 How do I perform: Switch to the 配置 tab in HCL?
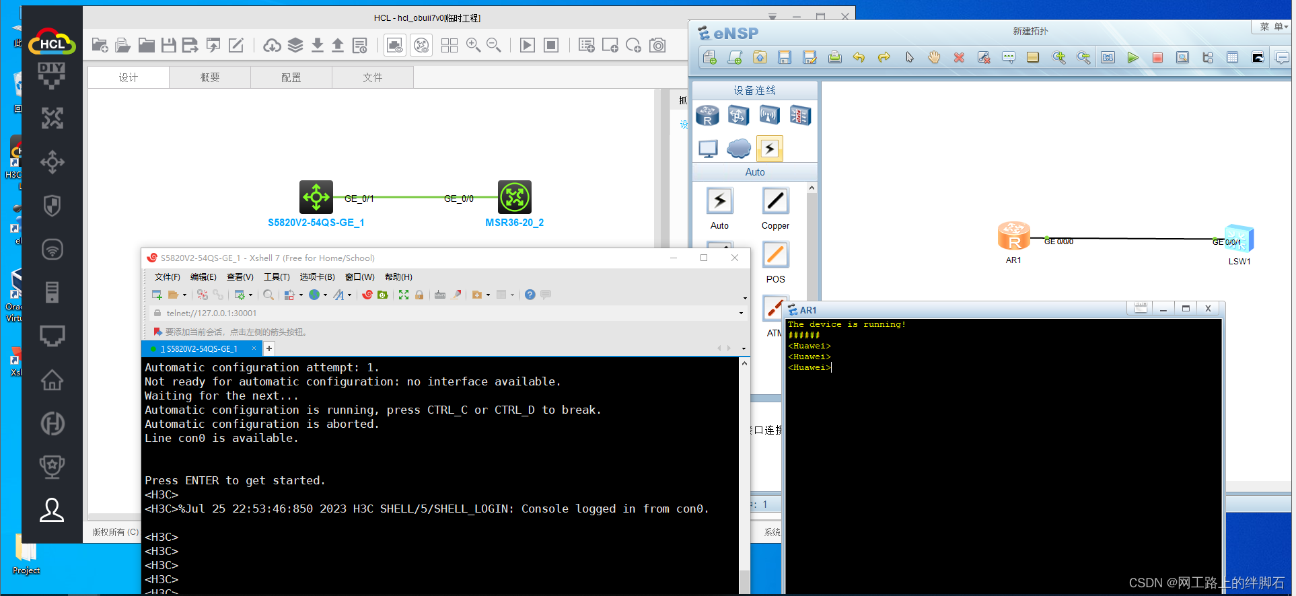tap(291, 77)
